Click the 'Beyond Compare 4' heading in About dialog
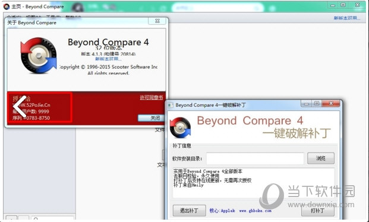369x222 pixels. coord(108,42)
